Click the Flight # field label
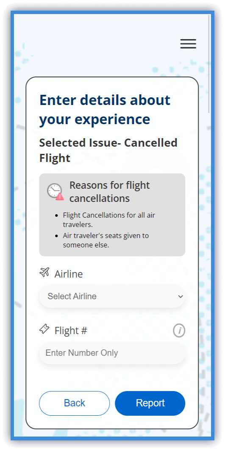The image size is (225, 451). tap(71, 331)
